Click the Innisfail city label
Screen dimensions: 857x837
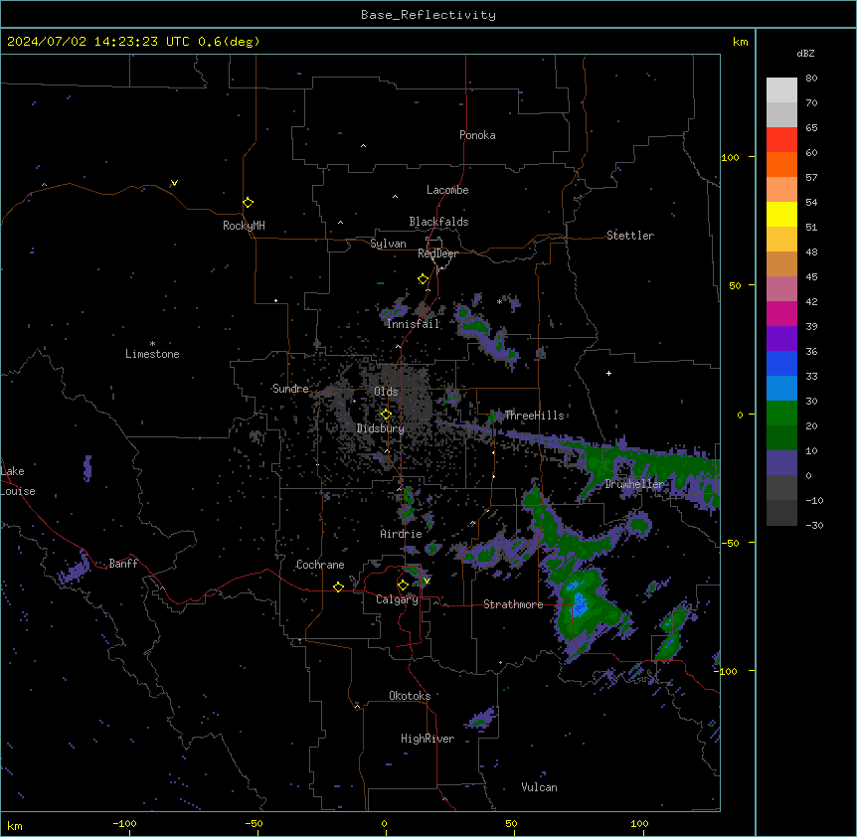coord(414,324)
